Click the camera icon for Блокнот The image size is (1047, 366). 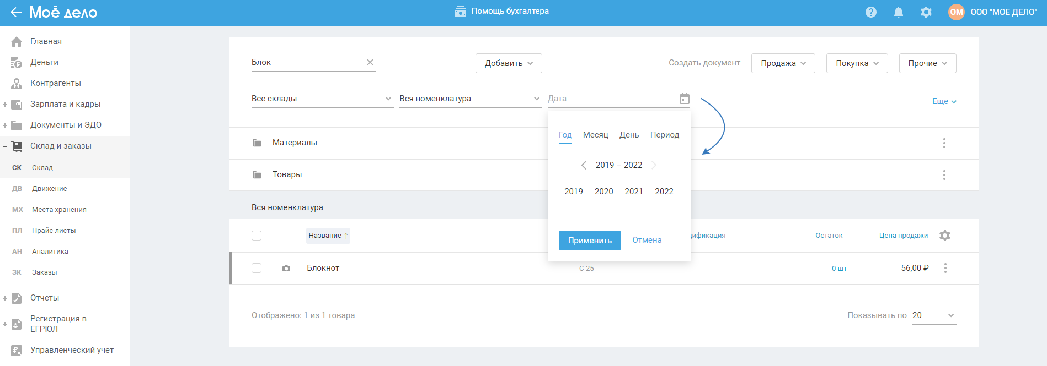point(286,269)
